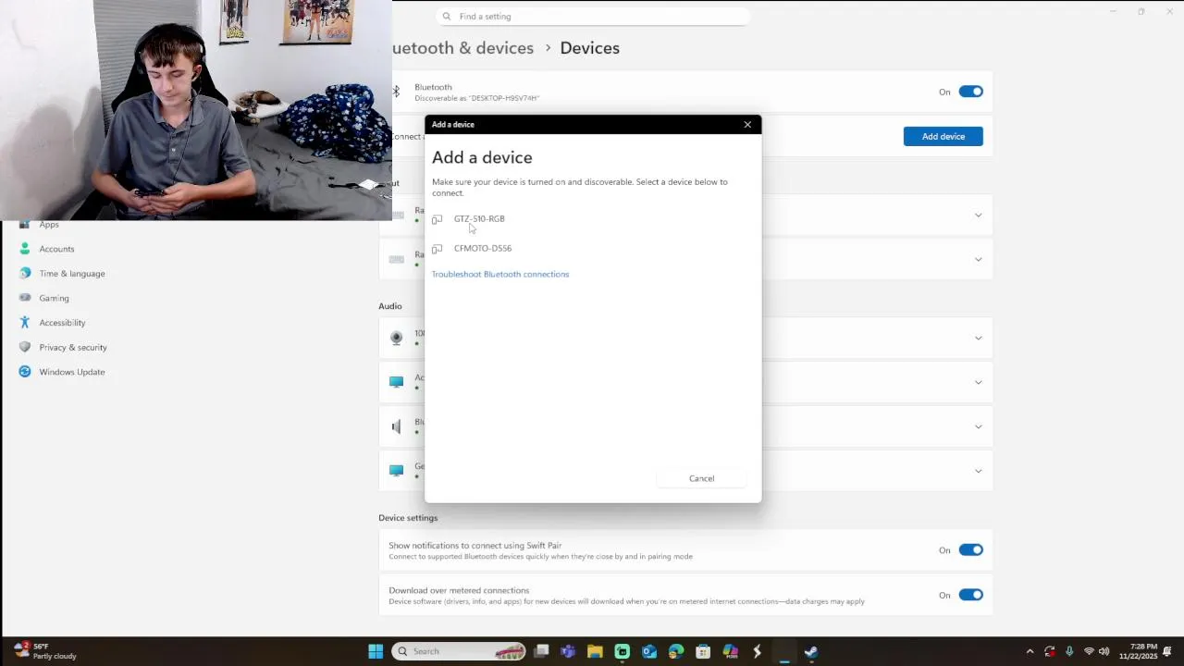This screenshot has height=666, width=1184.
Task: Click the Devices breadcrumb title
Action: tap(589, 48)
